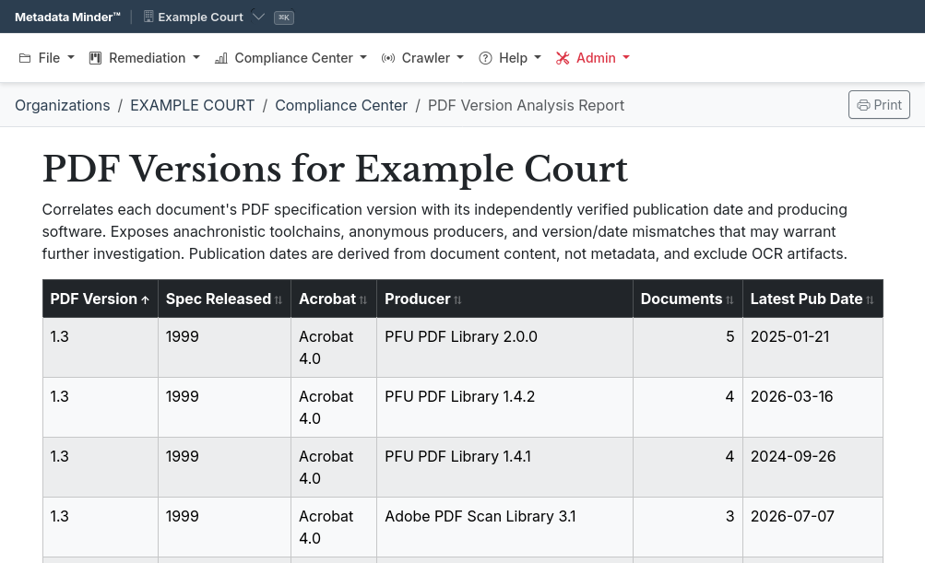Click the Metadata Minder brand link
This screenshot has width=925, height=563.
click(x=67, y=18)
